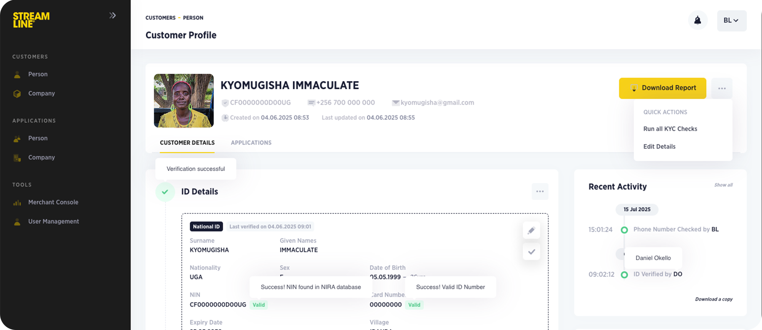Open three-dot menu next to Download Report
The height and width of the screenshot is (330, 762).
722,88
